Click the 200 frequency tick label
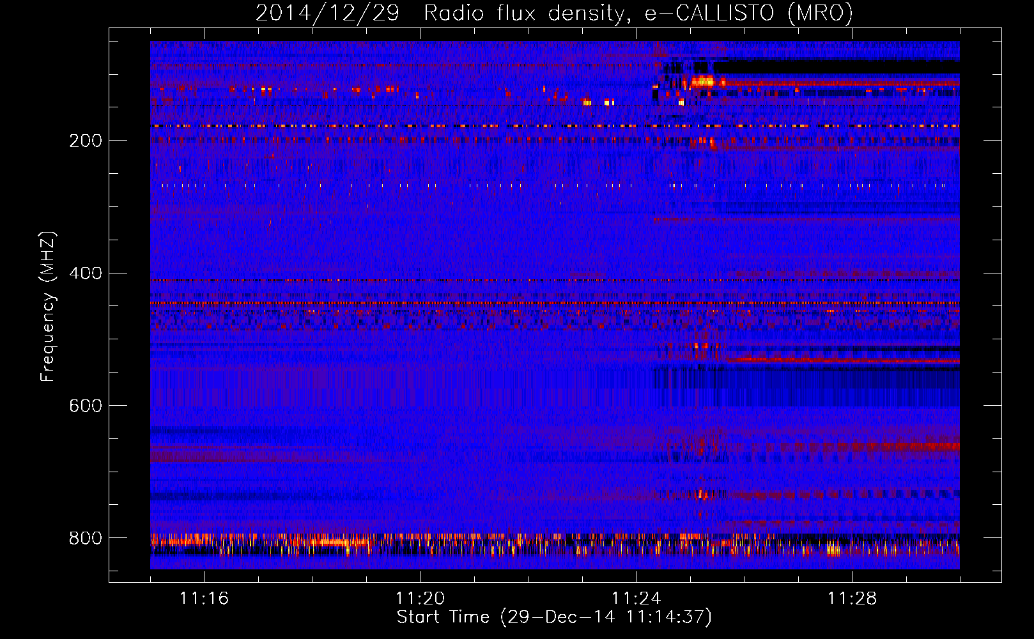 pyautogui.click(x=86, y=141)
